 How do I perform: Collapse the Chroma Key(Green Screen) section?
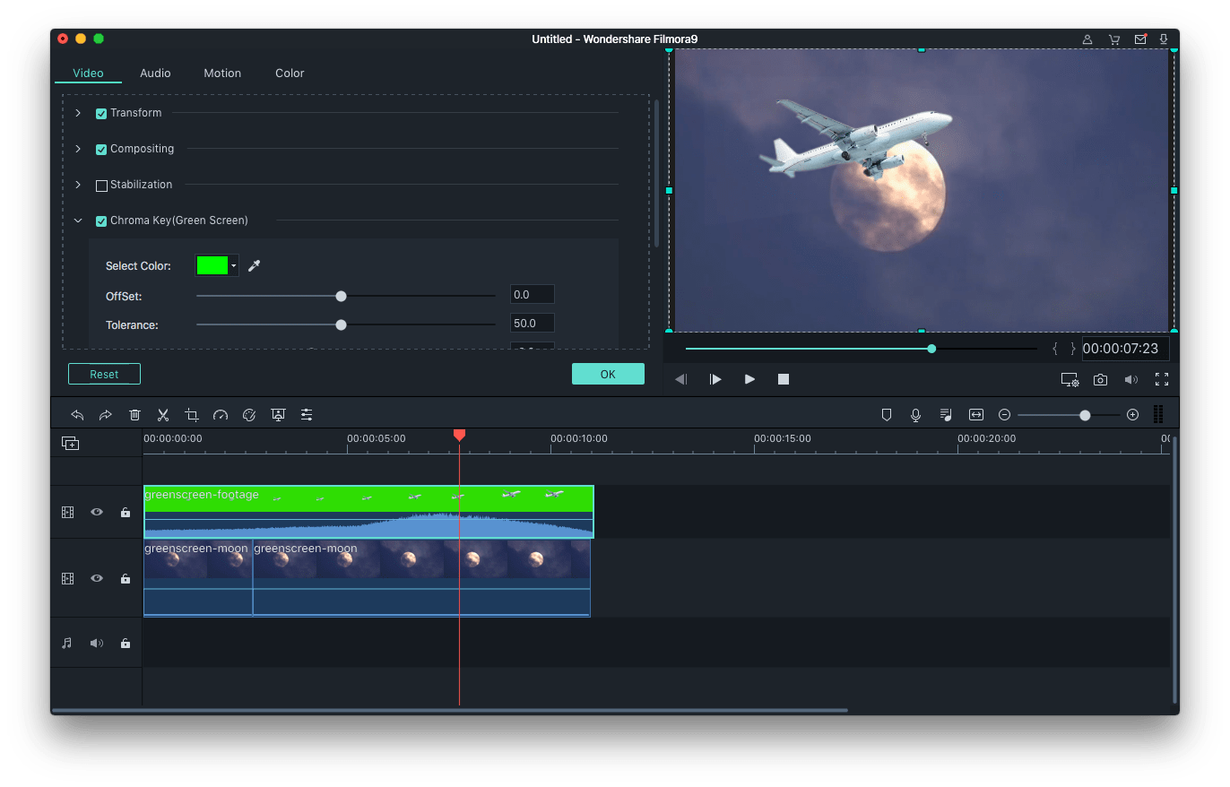click(77, 220)
